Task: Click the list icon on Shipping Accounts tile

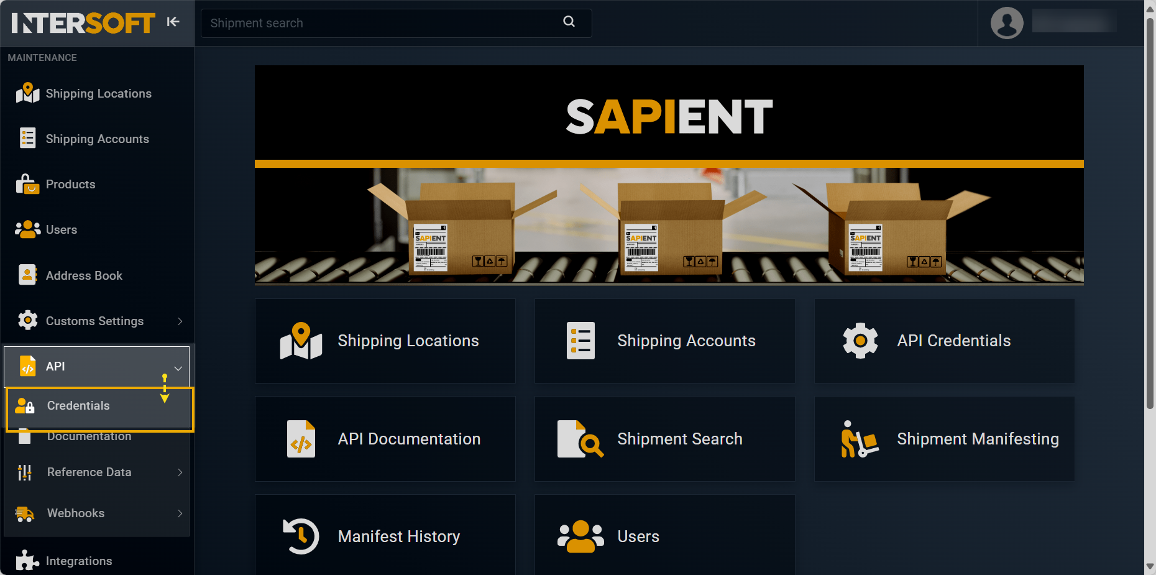Action: click(580, 341)
